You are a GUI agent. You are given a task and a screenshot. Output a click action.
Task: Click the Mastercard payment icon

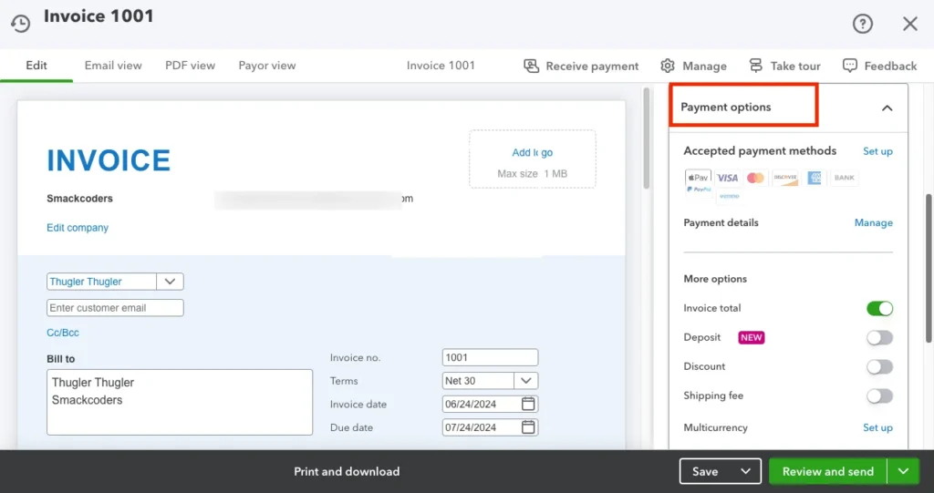pyautogui.click(x=755, y=178)
